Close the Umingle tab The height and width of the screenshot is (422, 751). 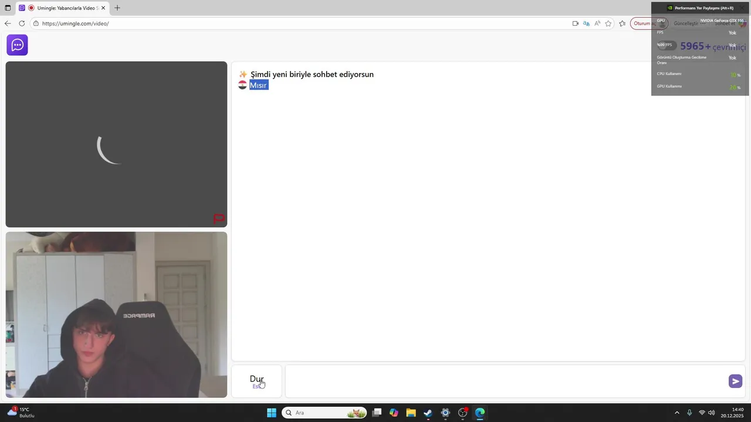[103, 8]
